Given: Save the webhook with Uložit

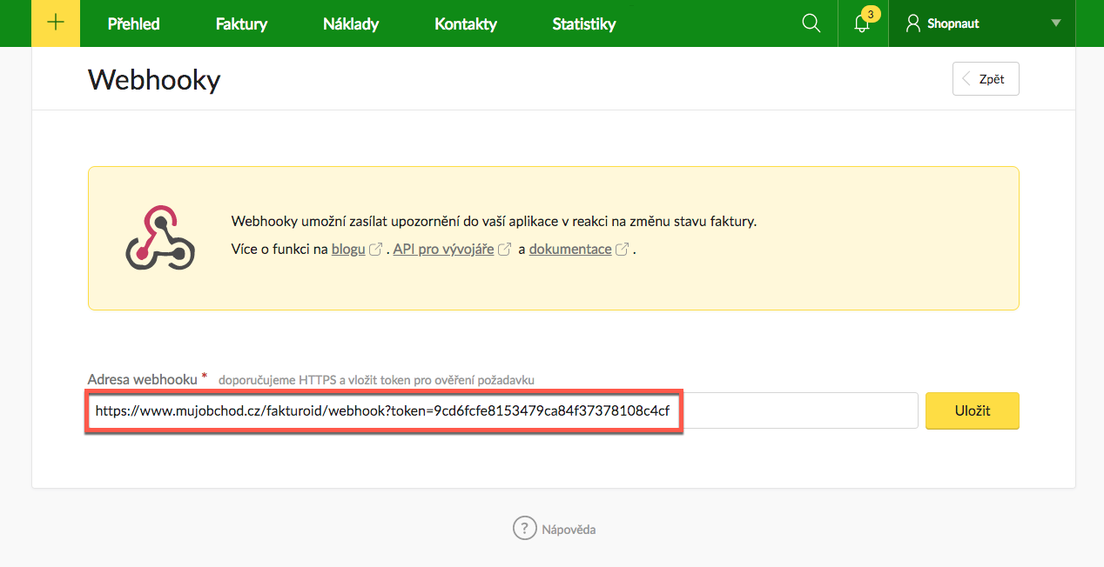Looking at the screenshot, I should click(972, 410).
